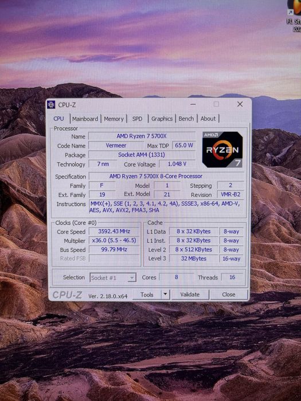Click the Level 3 16-way value
Screen dimensions: 301x401
coord(231,258)
